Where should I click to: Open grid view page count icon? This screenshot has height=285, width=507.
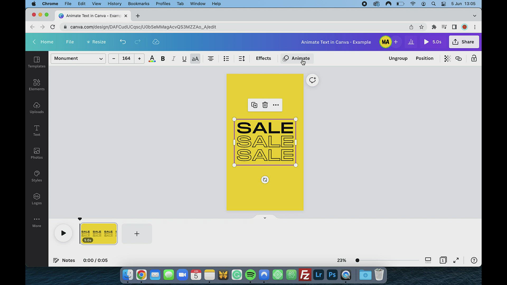click(443, 260)
